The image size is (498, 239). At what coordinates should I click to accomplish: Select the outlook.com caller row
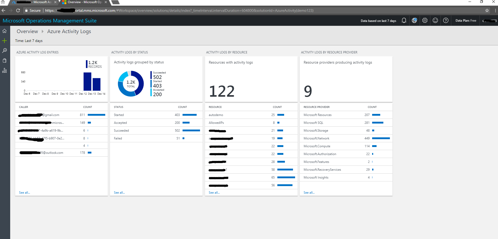(x=61, y=153)
